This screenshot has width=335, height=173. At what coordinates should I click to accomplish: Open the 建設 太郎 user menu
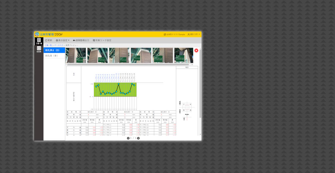193,34
